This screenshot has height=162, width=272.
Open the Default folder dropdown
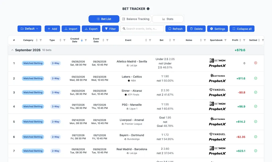click(29, 29)
